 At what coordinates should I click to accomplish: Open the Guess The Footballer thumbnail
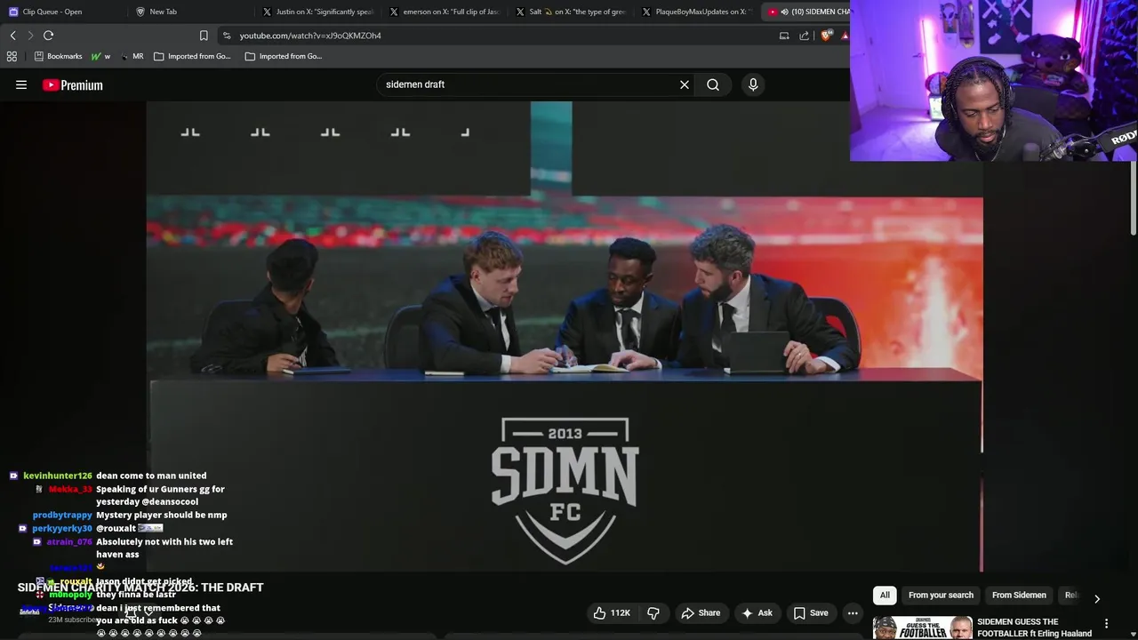click(x=922, y=628)
